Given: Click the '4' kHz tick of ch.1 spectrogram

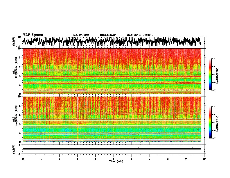Looking at the screenshot, I should click(x=20, y=76).
